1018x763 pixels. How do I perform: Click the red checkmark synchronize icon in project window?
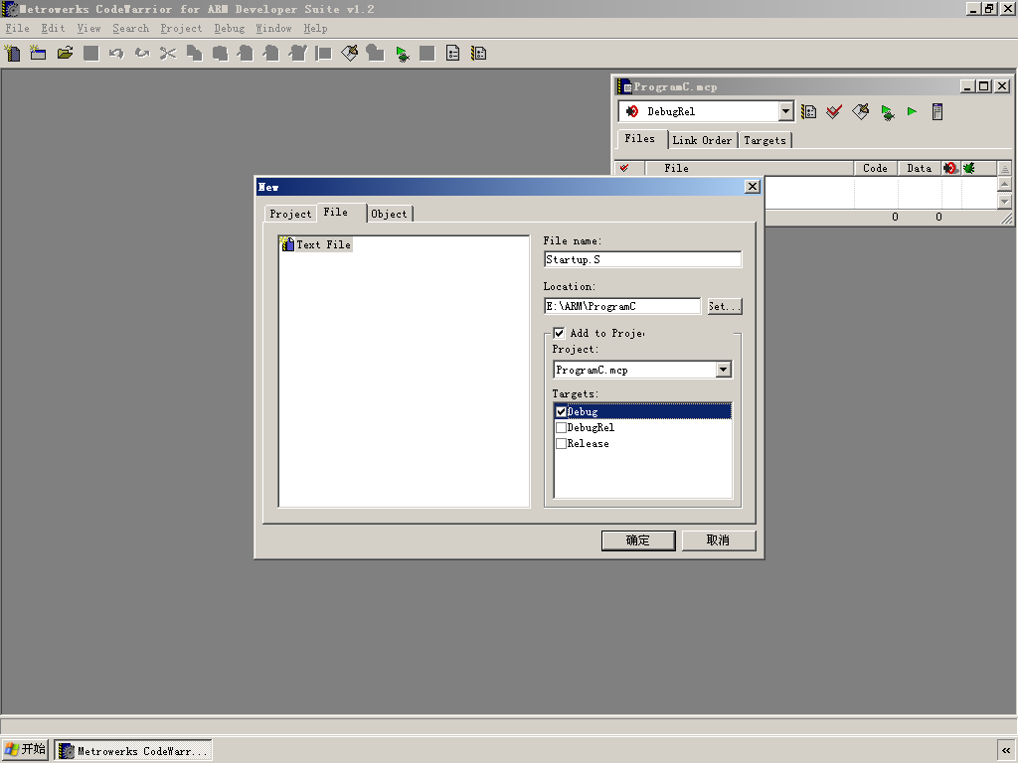point(834,111)
